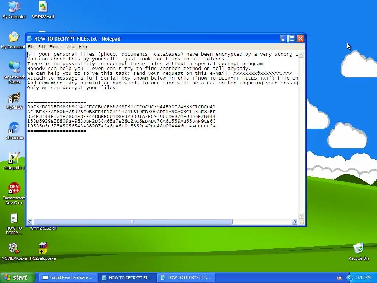Select the HOW TO DECRY... text file on desktop
The width and height of the screenshot is (377, 283).
(x=14, y=224)
